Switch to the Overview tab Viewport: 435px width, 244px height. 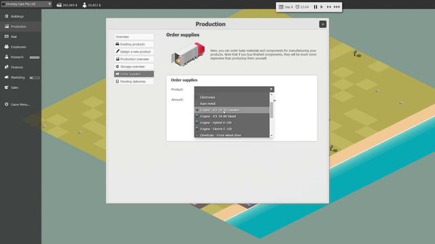point(134,37)
